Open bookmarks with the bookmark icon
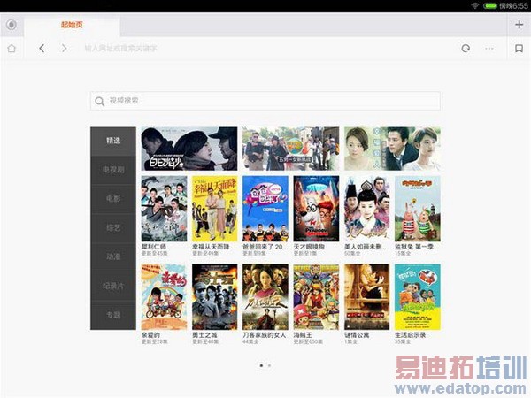This screenshot has width=531, height=398. [x=519, y=49]
